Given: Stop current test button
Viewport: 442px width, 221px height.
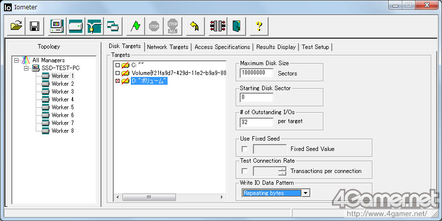Looking at the screenshot, I should click(154, 26).
